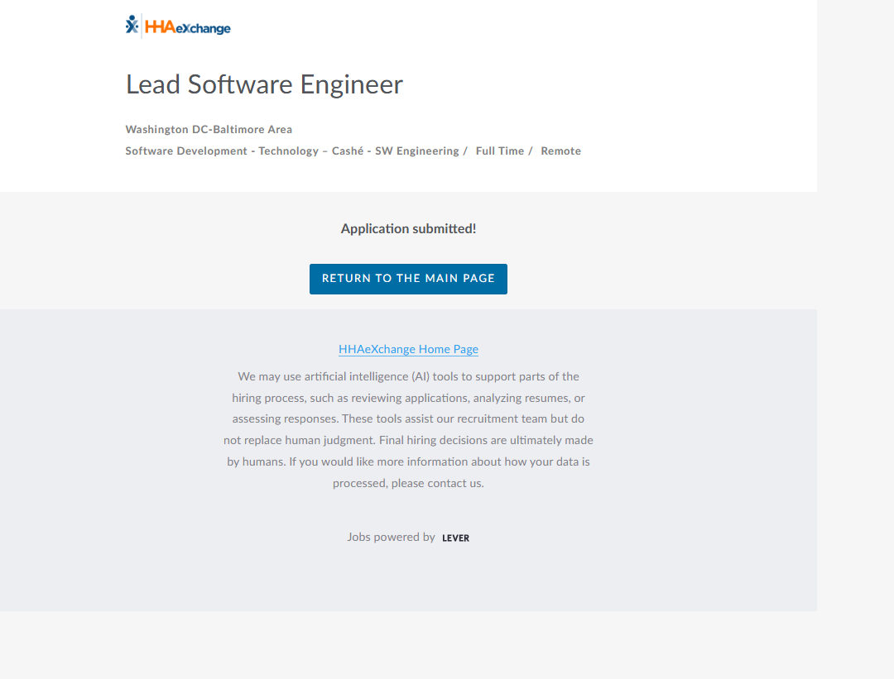Click the Software Development department label
This screenshot has width=894, height=679.
tap(186, 151)
